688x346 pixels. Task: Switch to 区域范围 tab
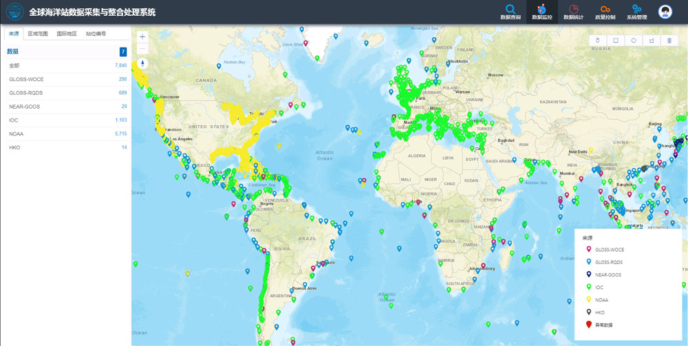pyautogui.click(x=38, y=33)
